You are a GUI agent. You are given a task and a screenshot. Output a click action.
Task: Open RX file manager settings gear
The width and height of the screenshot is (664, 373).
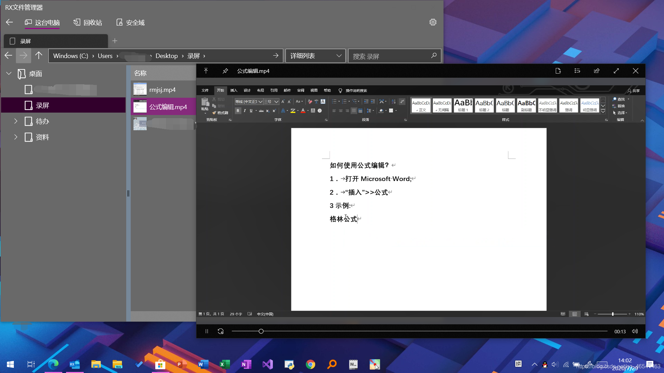(433, 22)
